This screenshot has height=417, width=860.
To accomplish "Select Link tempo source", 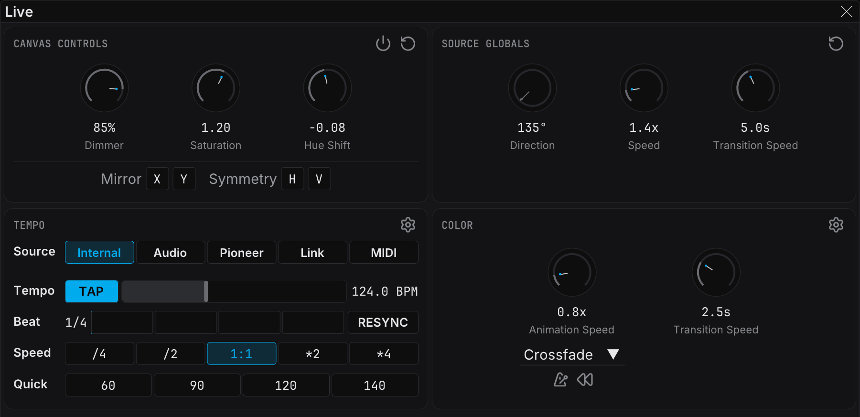I will (x=312, y=252).
